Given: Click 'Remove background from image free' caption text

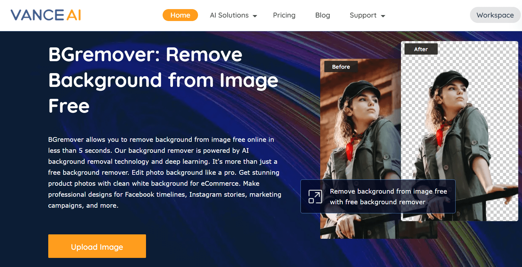Looking at the screenshot, I should coord(389,197).
